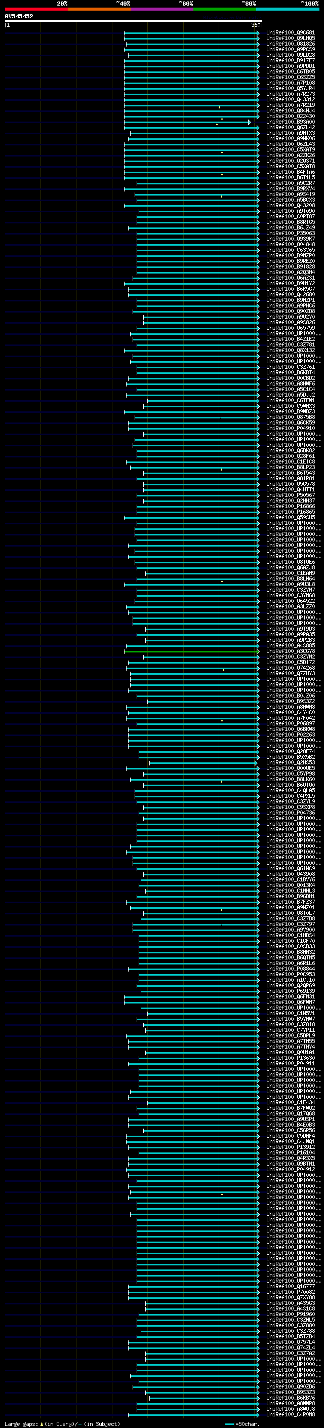Open the UniRef100_Q42680 hit
The width and height of the screenshot is (324, 1428).
pyautogui.click(x=290, y=294)
